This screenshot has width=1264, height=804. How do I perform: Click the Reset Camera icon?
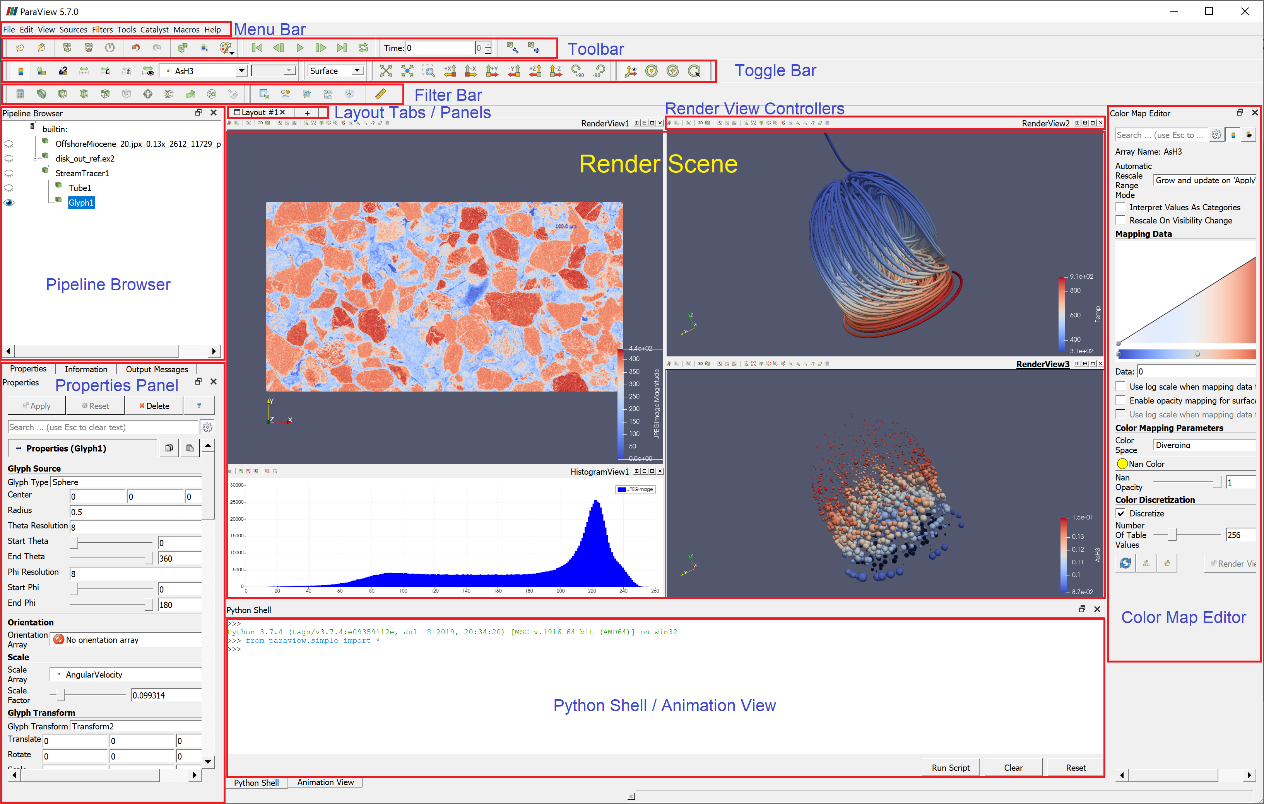click(386, 71)
